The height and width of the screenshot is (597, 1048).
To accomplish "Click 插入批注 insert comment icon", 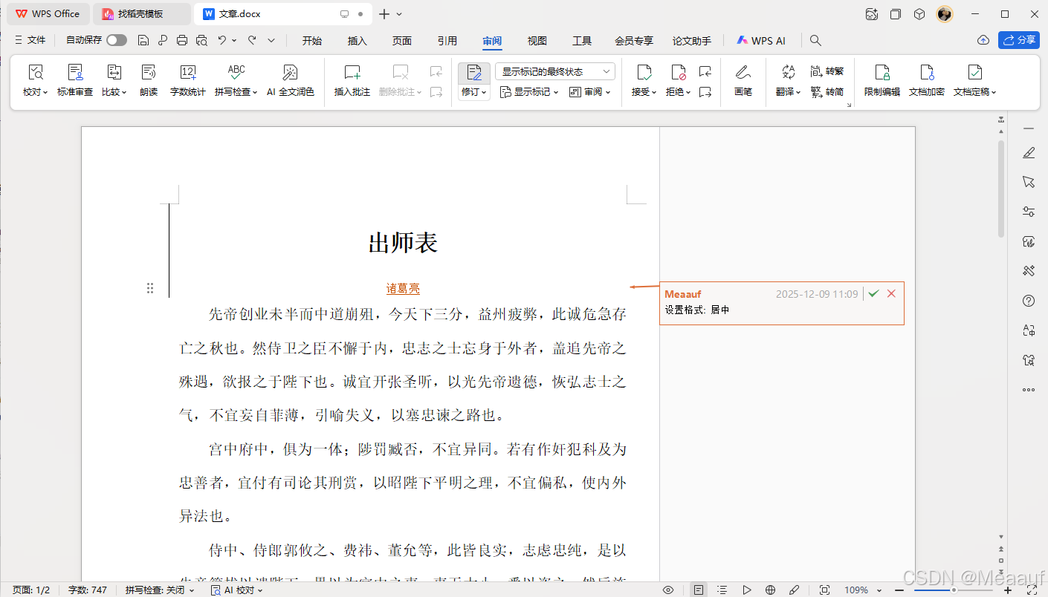I will pyautogui.click(x=352, y=72).
